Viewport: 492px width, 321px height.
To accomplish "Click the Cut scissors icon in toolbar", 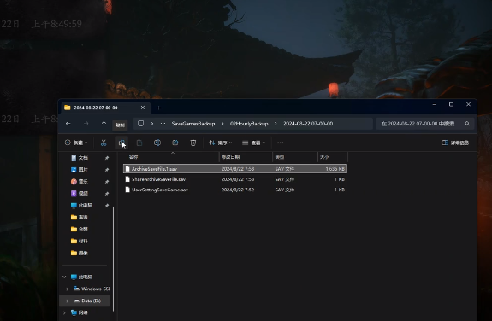I will [104, 143].
